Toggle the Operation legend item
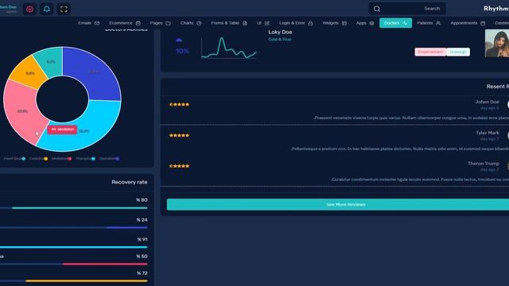This screenshot has width=509, height=286. point(109,159)
